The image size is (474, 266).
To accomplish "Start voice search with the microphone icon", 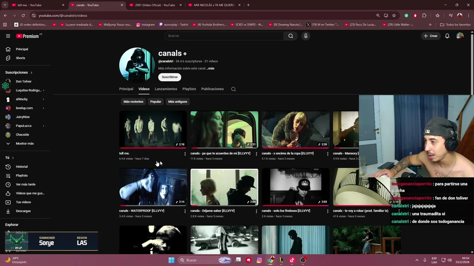I will 306,36.
